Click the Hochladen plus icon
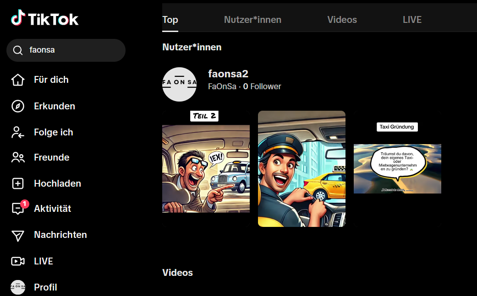Screen dimensions: 477x296 coord(17,183)
